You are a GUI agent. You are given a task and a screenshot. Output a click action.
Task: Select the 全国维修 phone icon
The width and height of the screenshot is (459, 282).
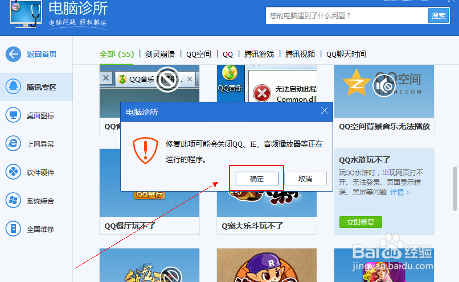13,229
